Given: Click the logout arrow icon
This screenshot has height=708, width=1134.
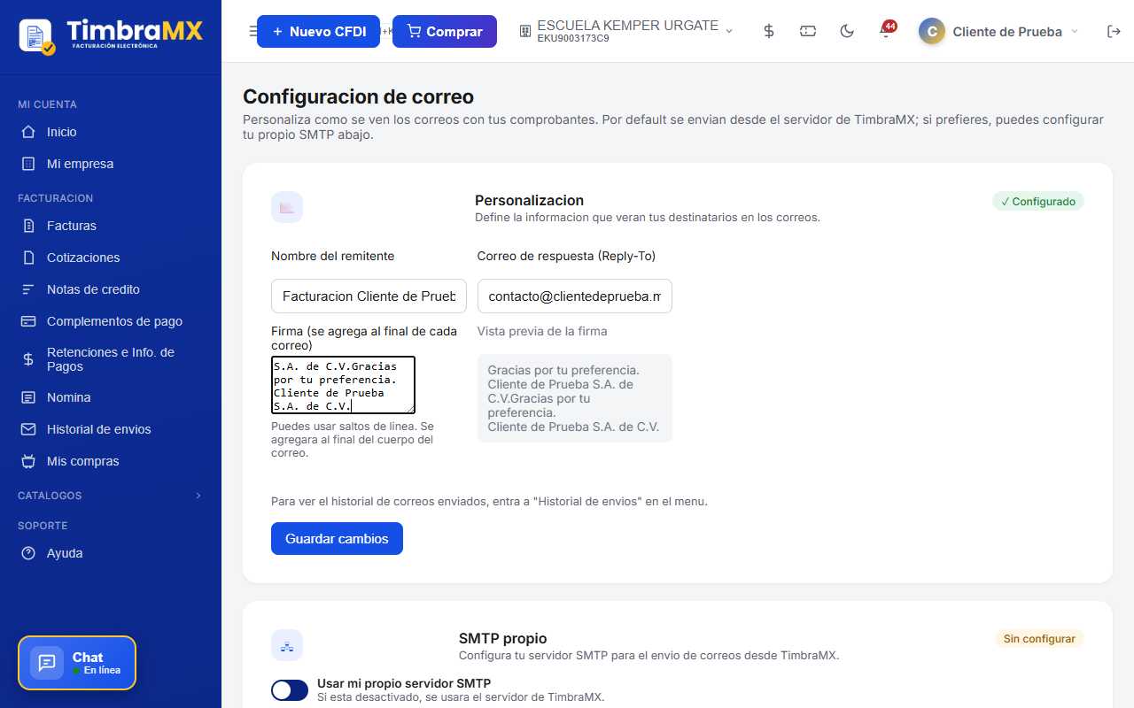Looking at the screenshot, I should click(x=1114, y=31).
